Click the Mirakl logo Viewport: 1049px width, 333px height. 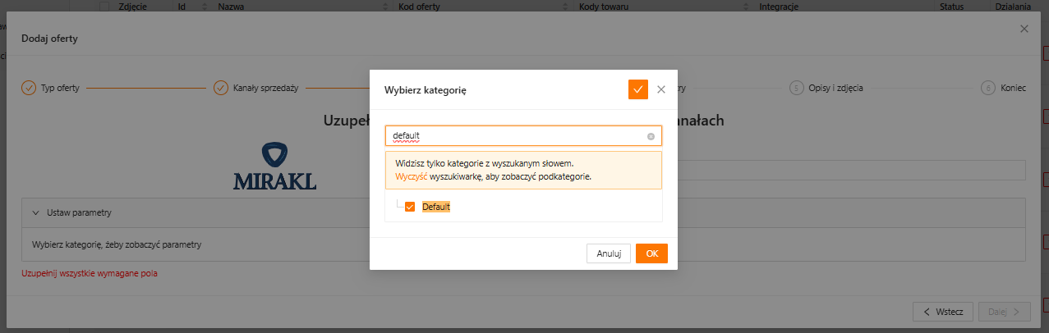click(274, 166)
